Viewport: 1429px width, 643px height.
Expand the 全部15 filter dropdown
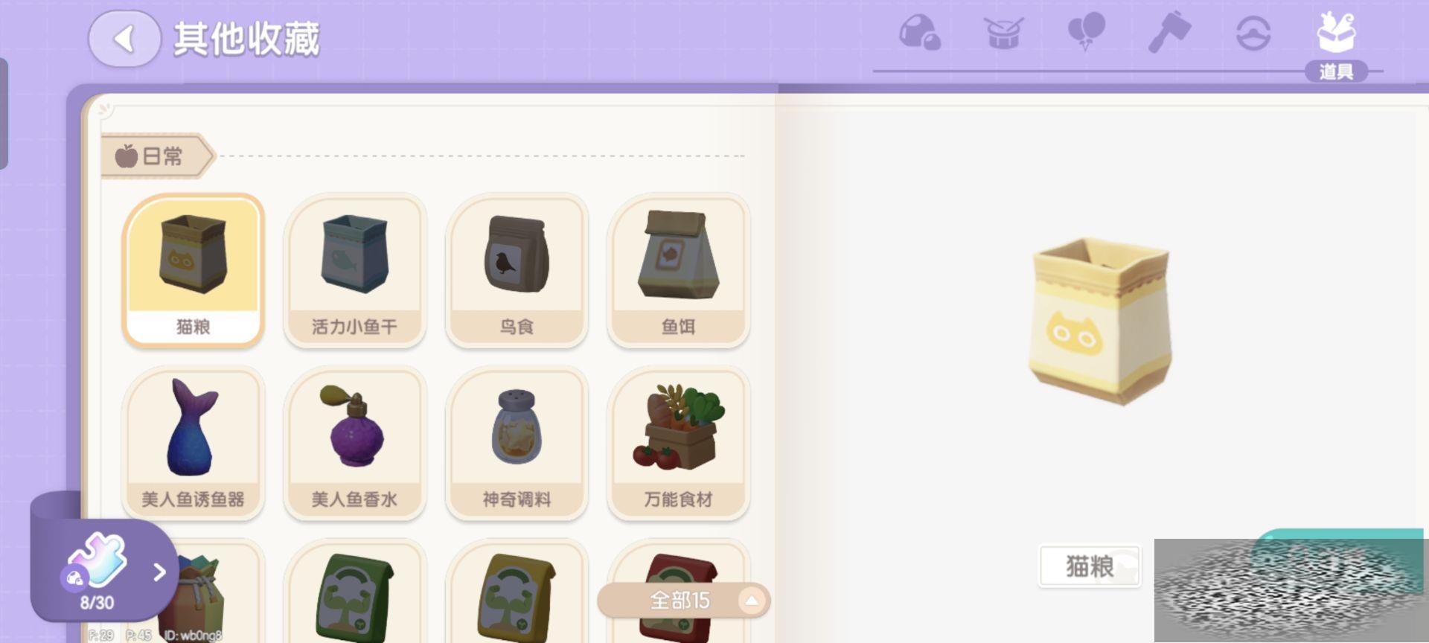(683, 600)
